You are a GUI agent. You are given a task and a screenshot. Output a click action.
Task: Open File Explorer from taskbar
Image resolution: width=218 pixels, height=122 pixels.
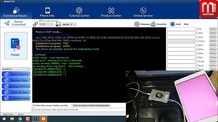12,119
